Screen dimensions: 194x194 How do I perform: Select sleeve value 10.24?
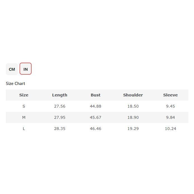(x=170, y=129)
